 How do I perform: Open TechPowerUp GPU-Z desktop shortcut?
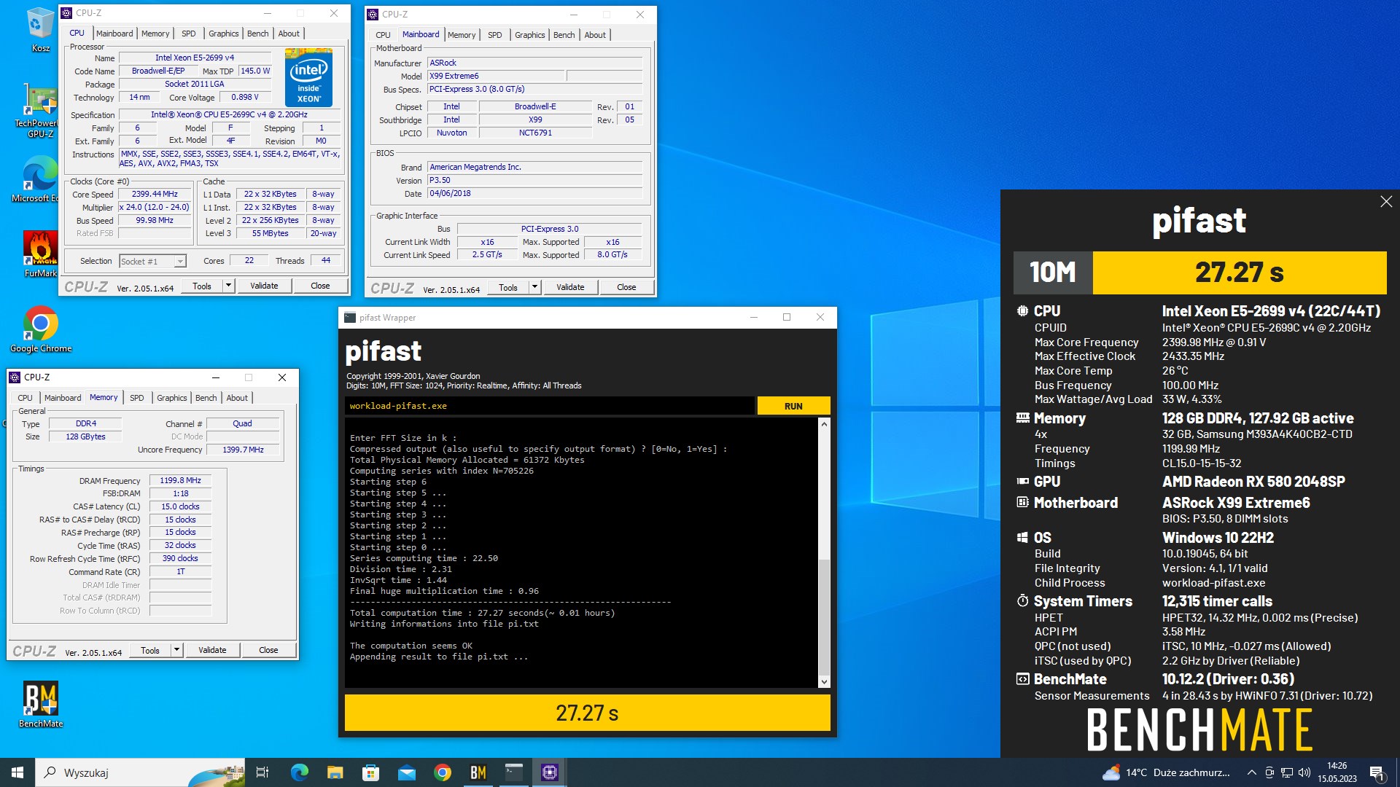(x=40, y=111)
